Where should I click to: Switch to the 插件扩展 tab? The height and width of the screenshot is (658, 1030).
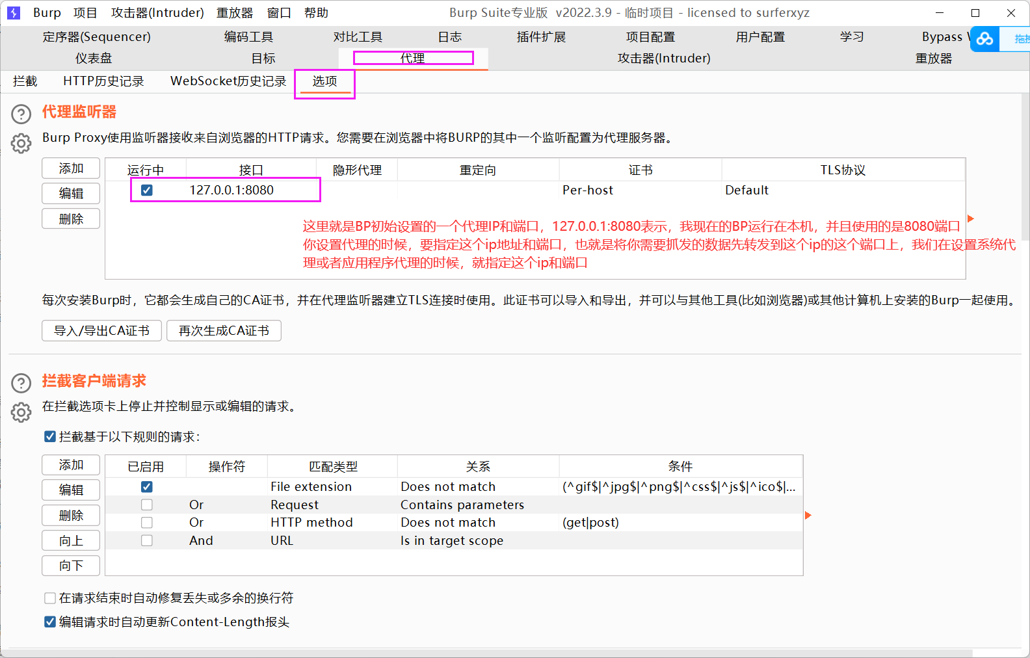click(x=541, y=37)
